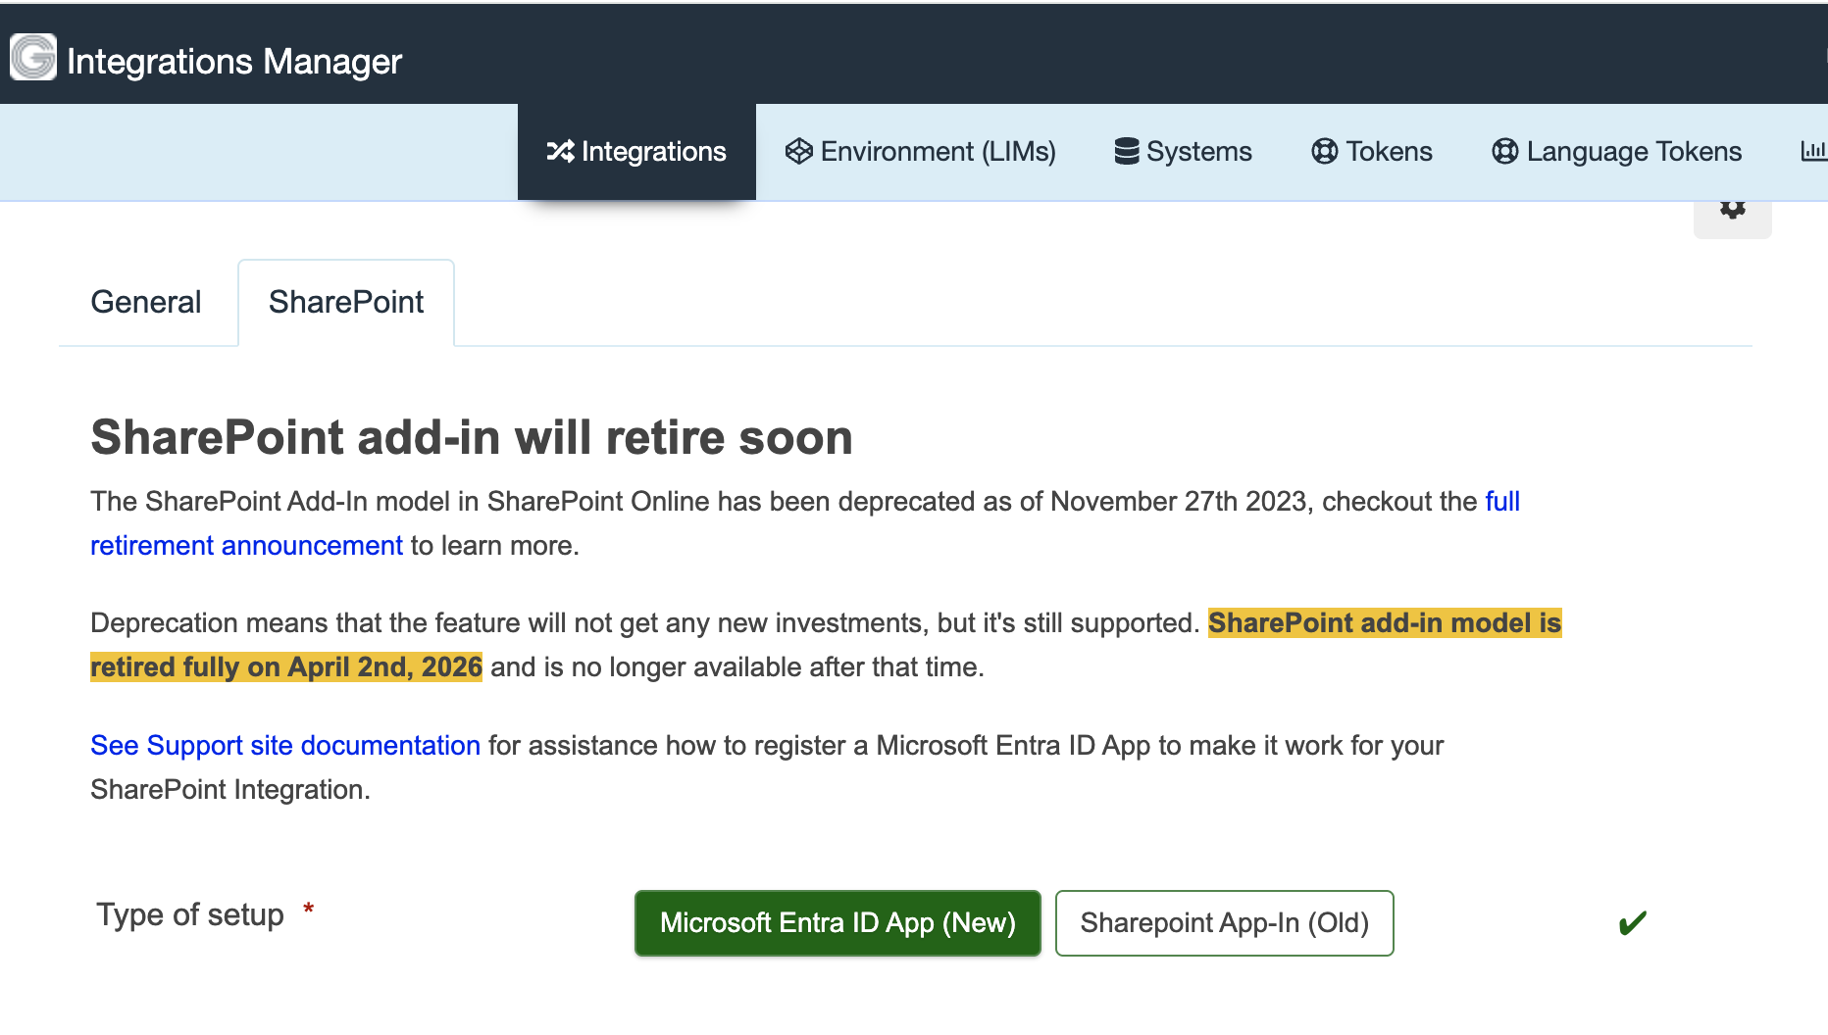Click the green checkmark validation icon
This screenshot has width=1828, height=1035.
tap(1633, 923)
